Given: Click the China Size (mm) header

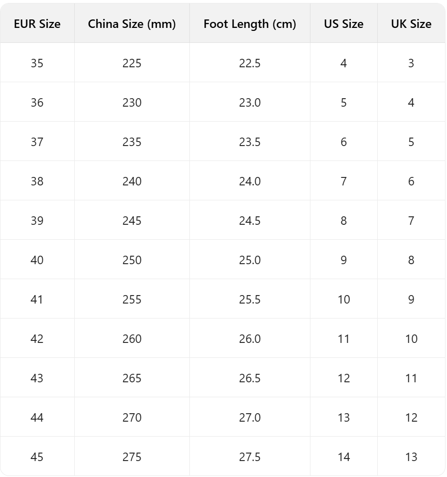Looking at the screenshot, I should click(132, 24).
